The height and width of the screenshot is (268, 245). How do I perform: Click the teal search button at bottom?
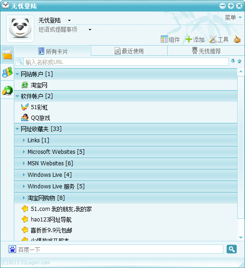[232, 249]
